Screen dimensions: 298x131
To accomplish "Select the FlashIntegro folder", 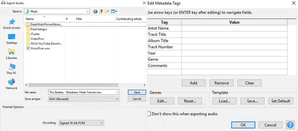I will coord(37,29).
